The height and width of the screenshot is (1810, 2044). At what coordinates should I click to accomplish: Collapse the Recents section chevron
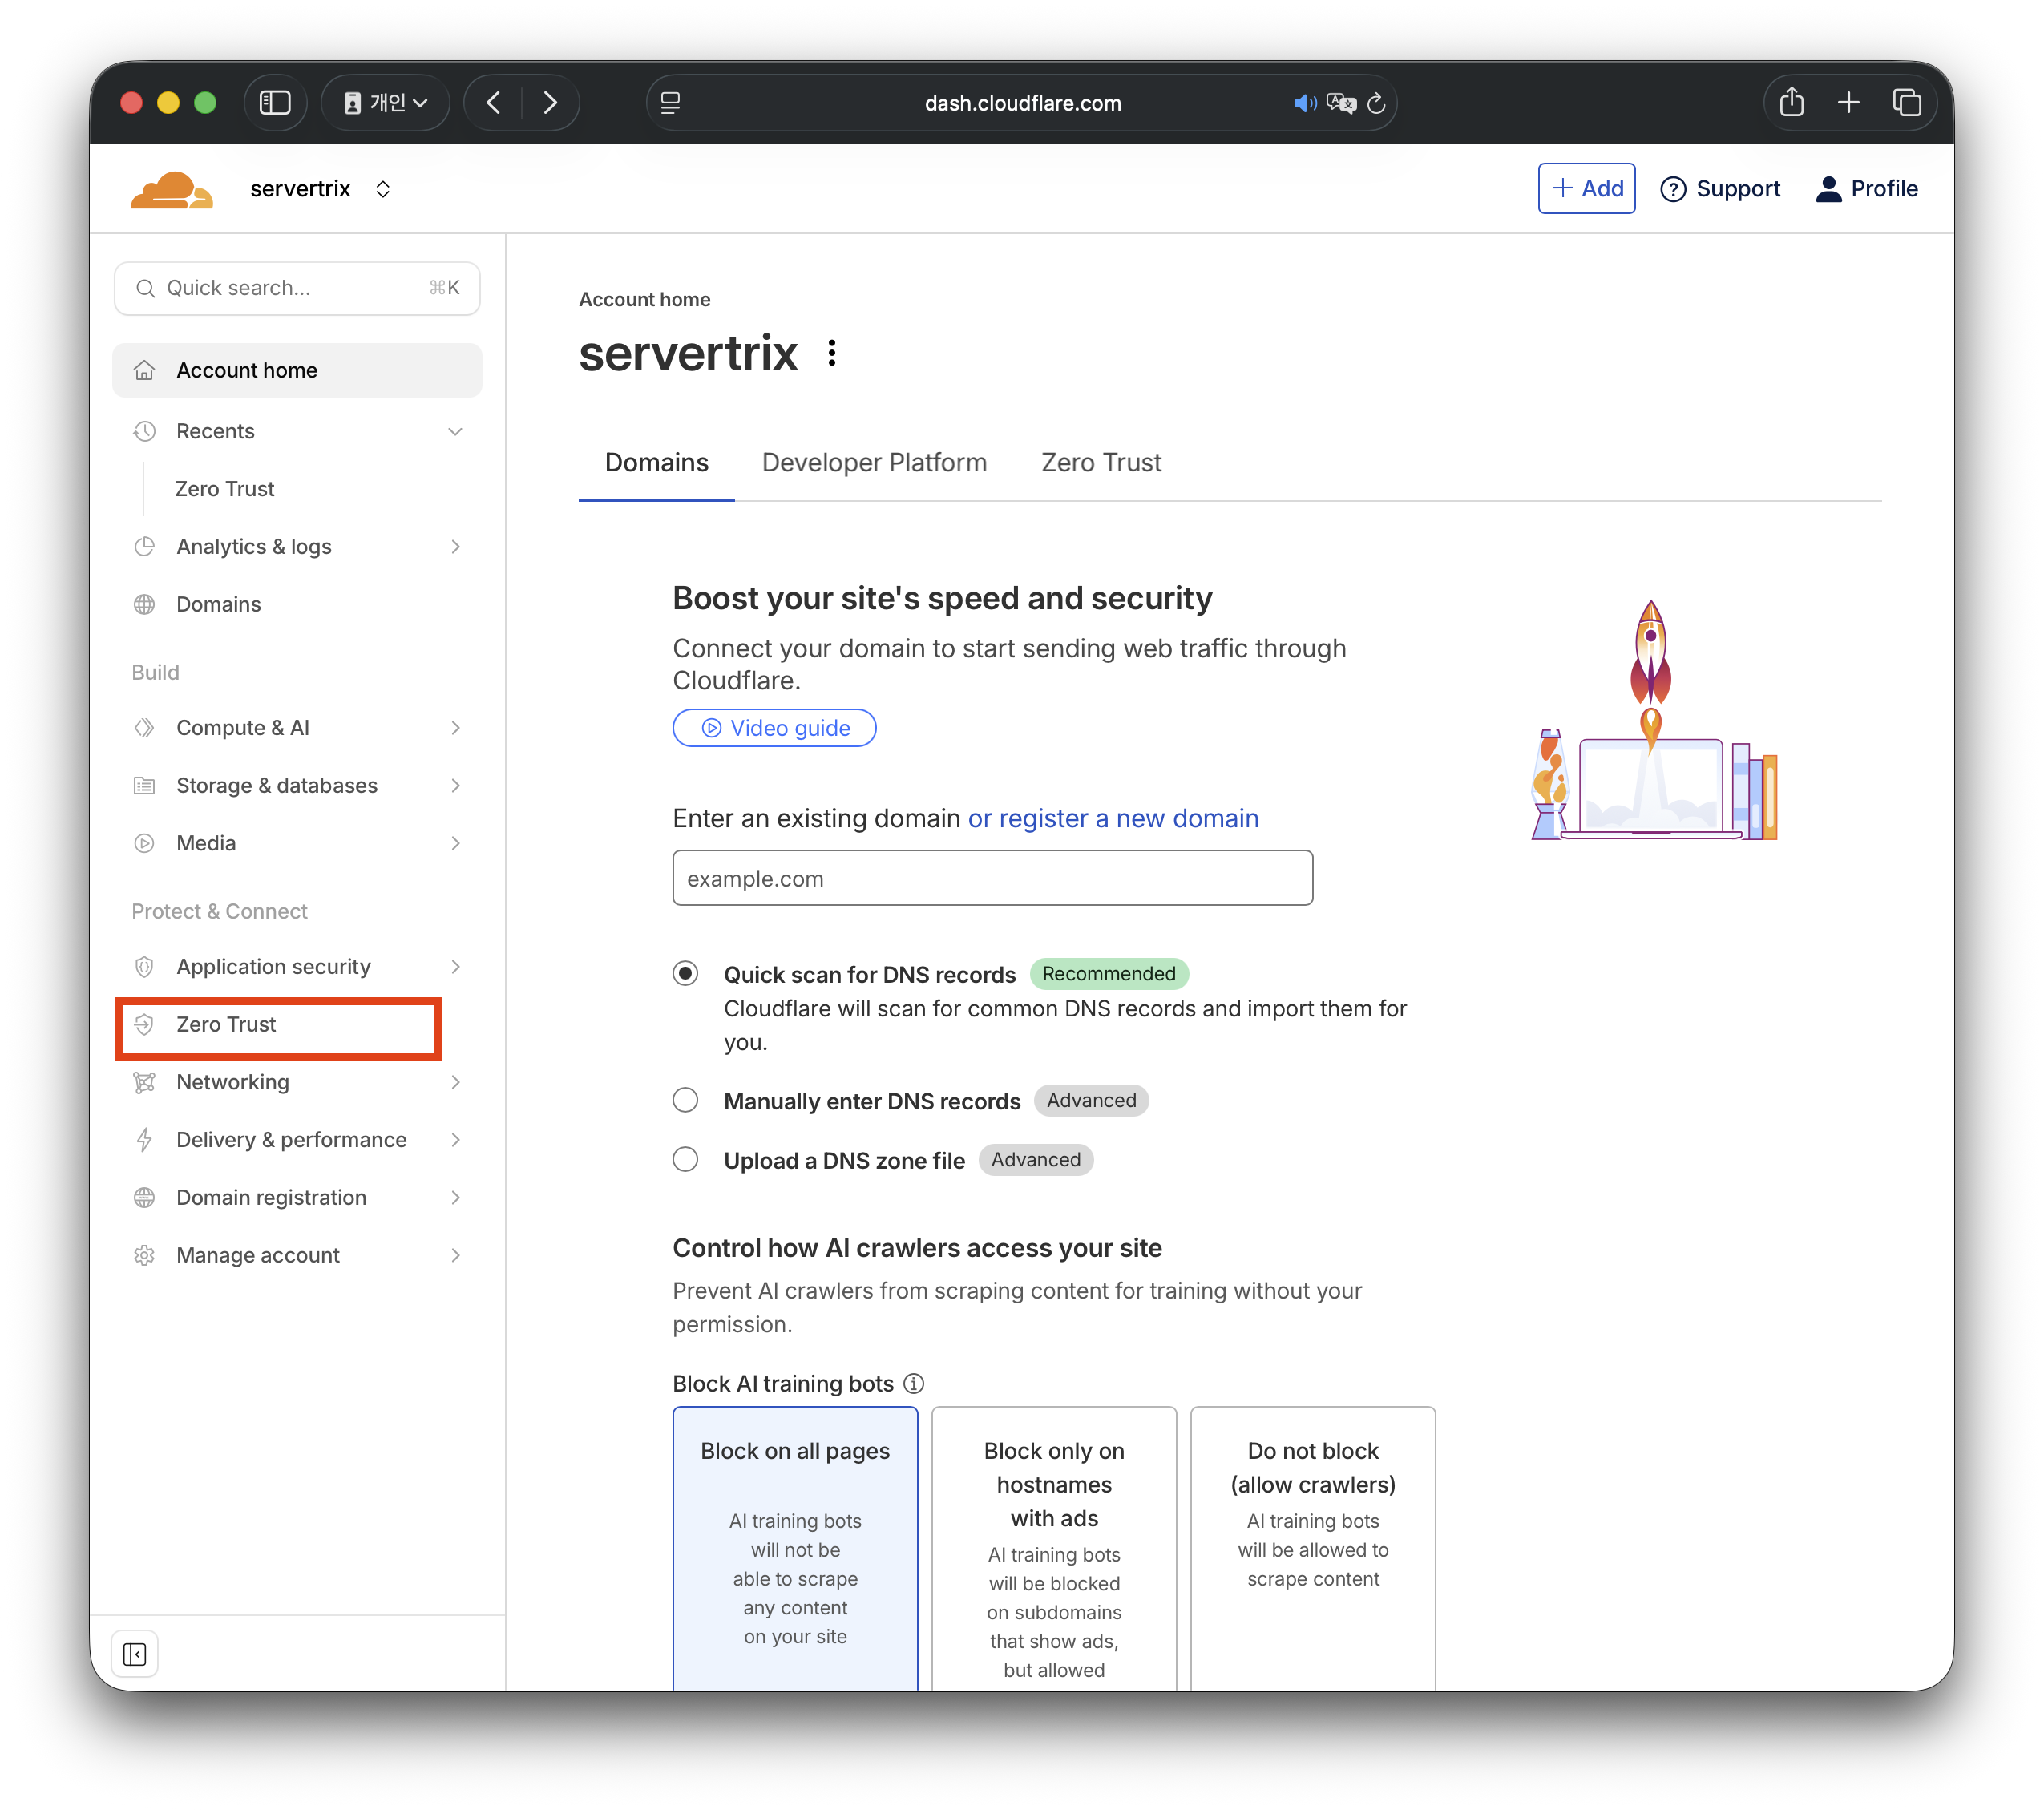455,432
